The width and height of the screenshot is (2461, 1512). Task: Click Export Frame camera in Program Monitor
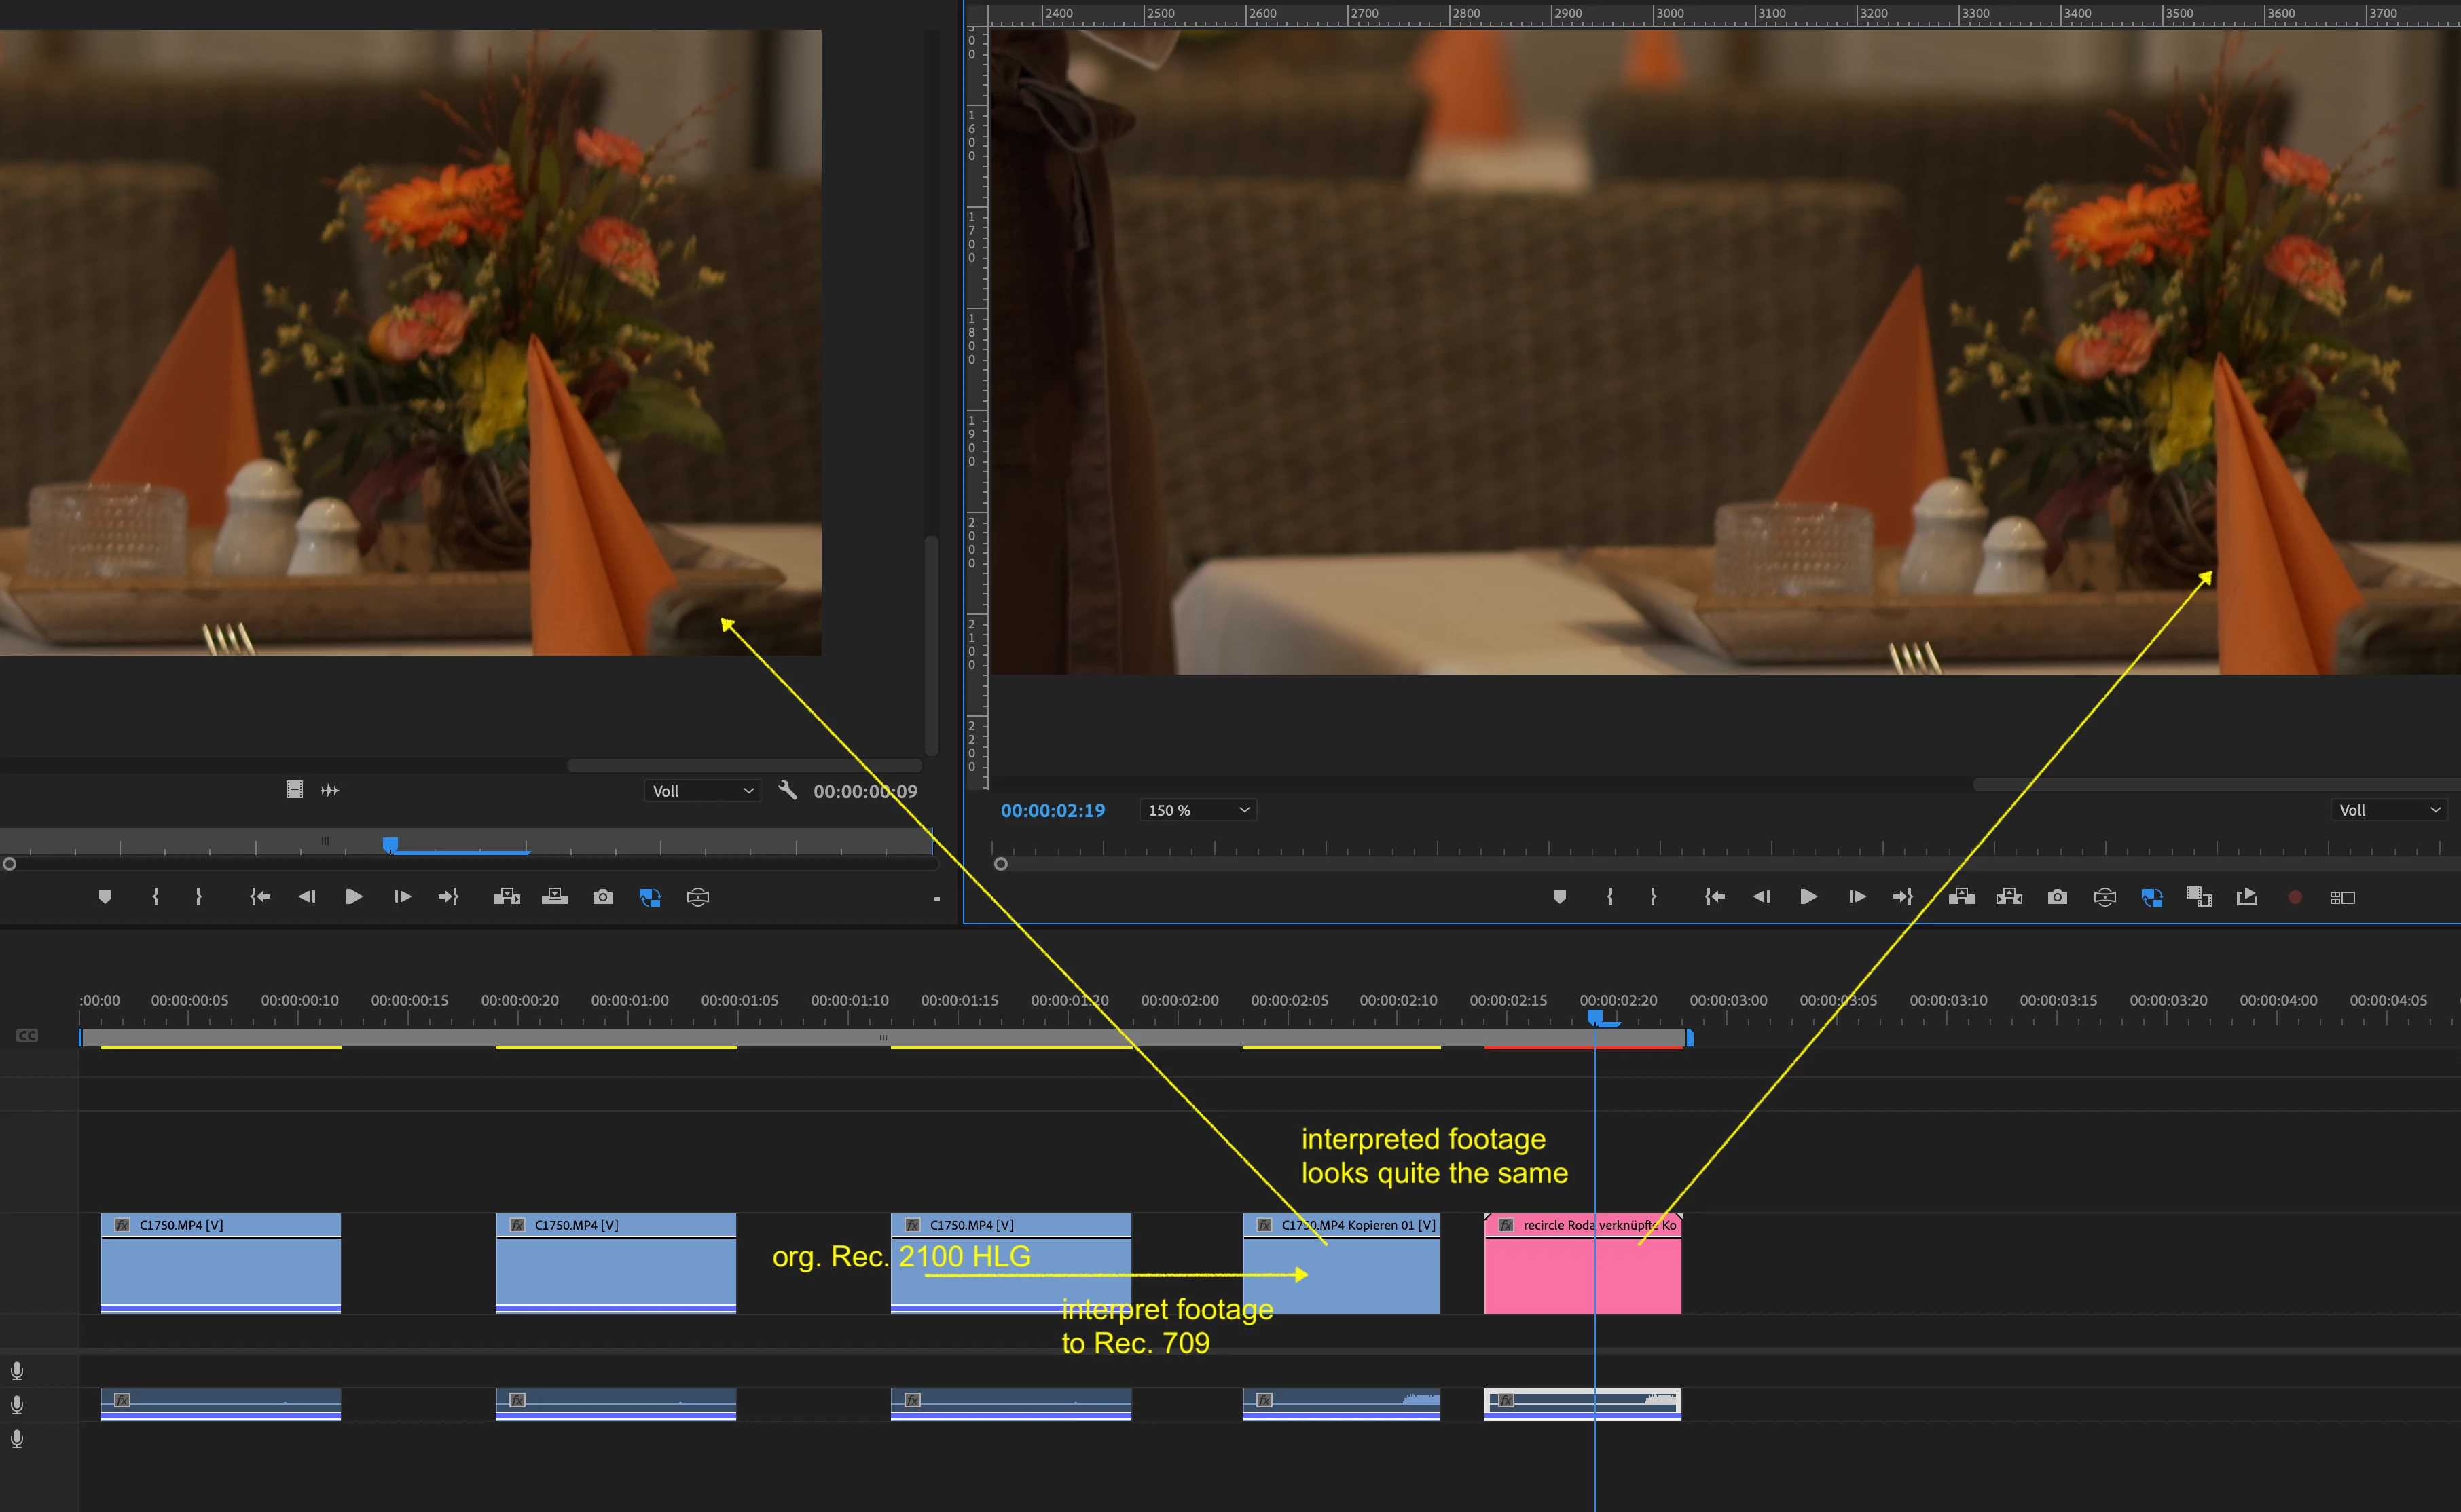click(2057, 897)
